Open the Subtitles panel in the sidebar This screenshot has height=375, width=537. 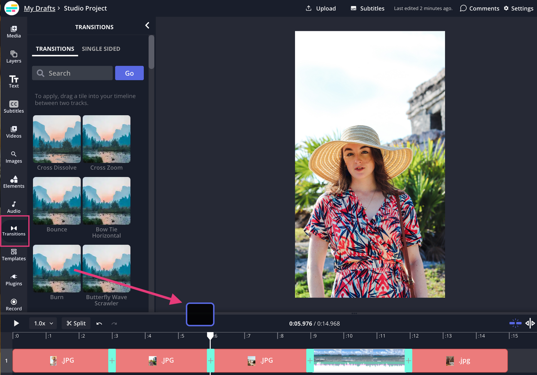pos(13,107)
